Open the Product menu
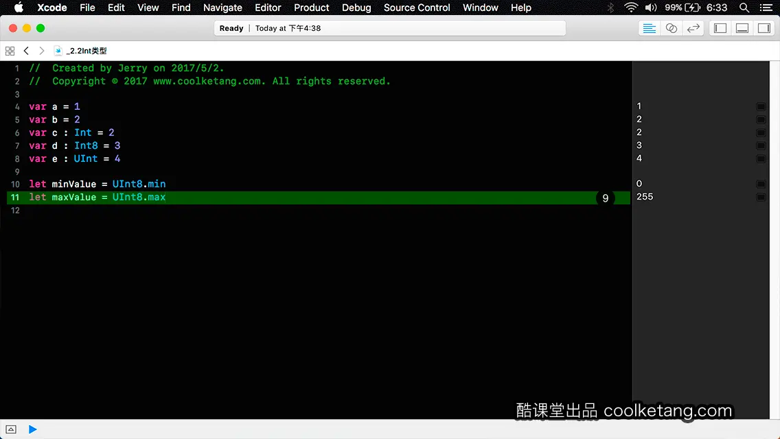This screenshot has height=439, width=780. click(x=312, y=8)
